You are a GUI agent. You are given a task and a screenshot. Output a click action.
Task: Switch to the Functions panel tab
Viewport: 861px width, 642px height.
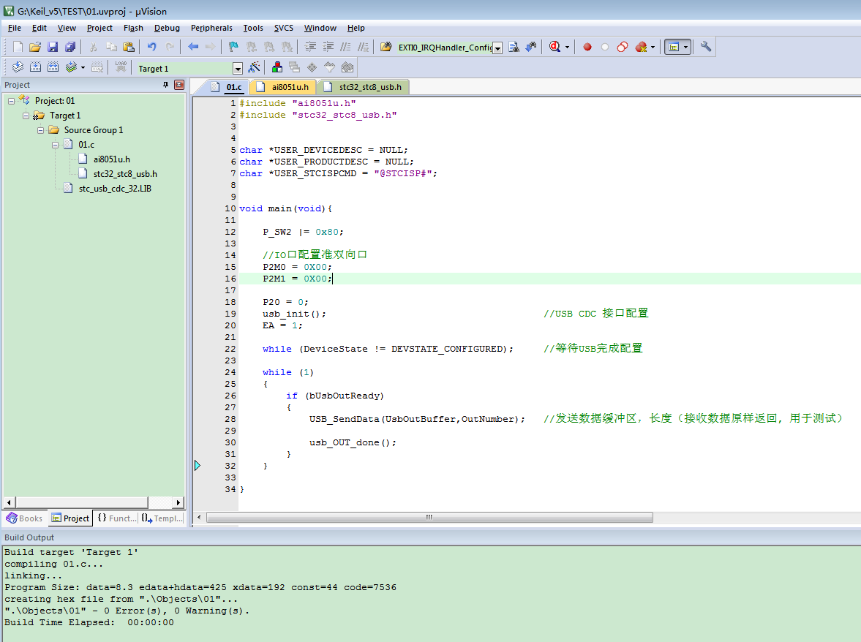(117, 518)
